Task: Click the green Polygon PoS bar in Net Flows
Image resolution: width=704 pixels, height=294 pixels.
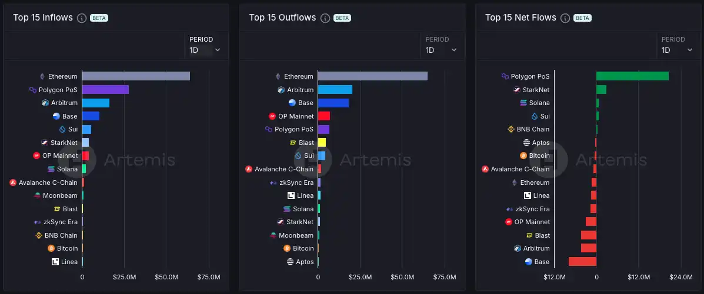Action: (632, 76)
